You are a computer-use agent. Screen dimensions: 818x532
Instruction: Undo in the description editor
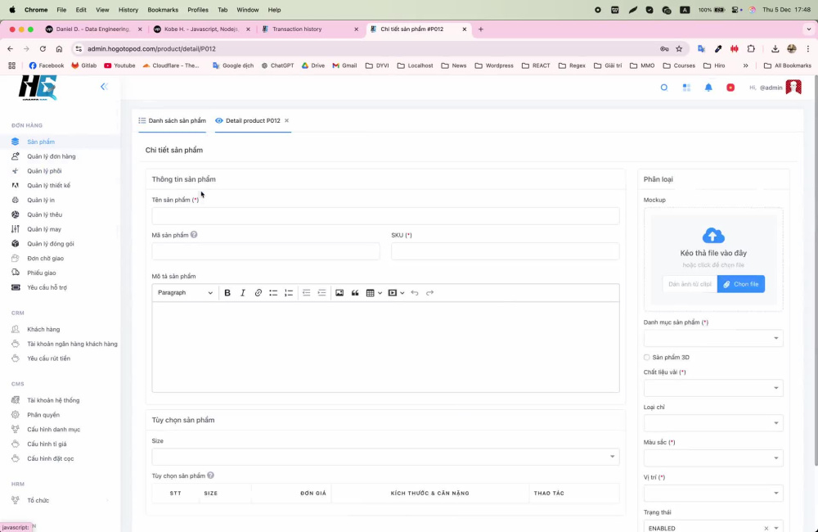tap(414, 293)
